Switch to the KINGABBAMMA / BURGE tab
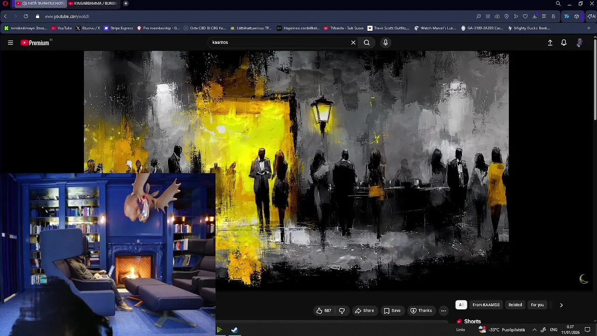 pos(92,3)
